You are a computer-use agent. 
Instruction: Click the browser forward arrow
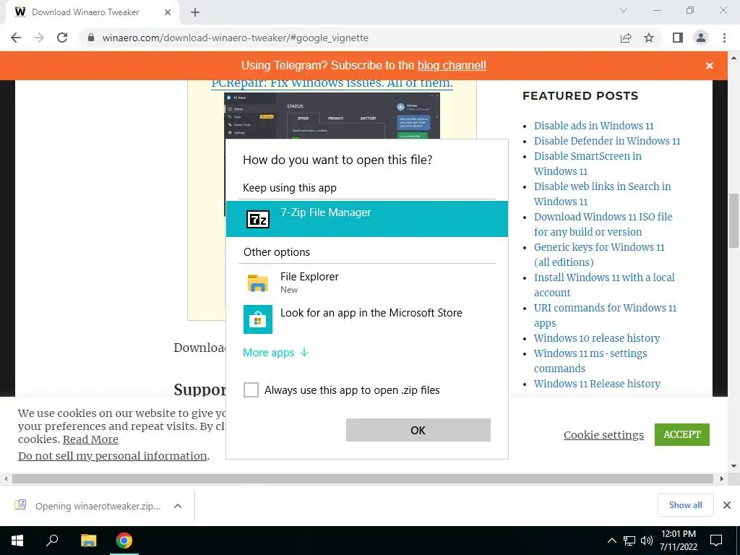39,38
